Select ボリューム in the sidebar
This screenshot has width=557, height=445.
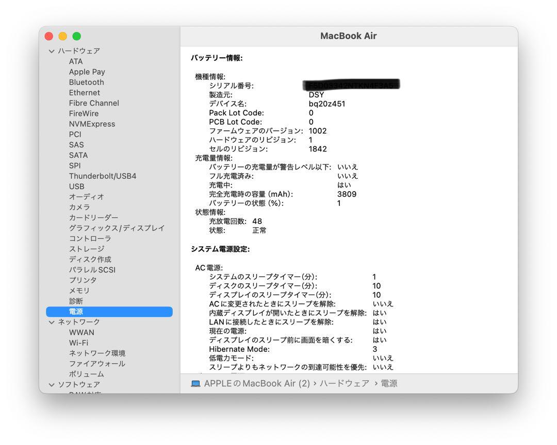pyautogui.click(x=87, y=374)
